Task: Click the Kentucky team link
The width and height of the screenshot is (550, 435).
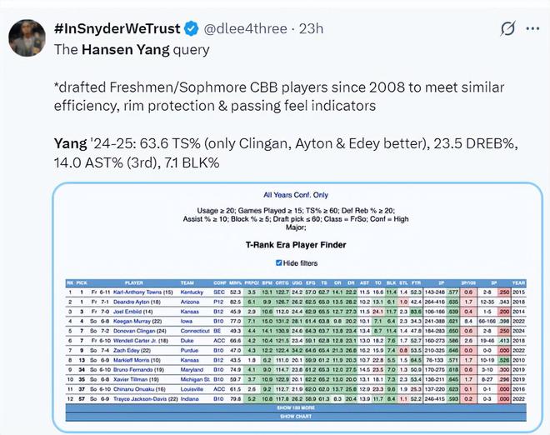Action: [192, 292]
